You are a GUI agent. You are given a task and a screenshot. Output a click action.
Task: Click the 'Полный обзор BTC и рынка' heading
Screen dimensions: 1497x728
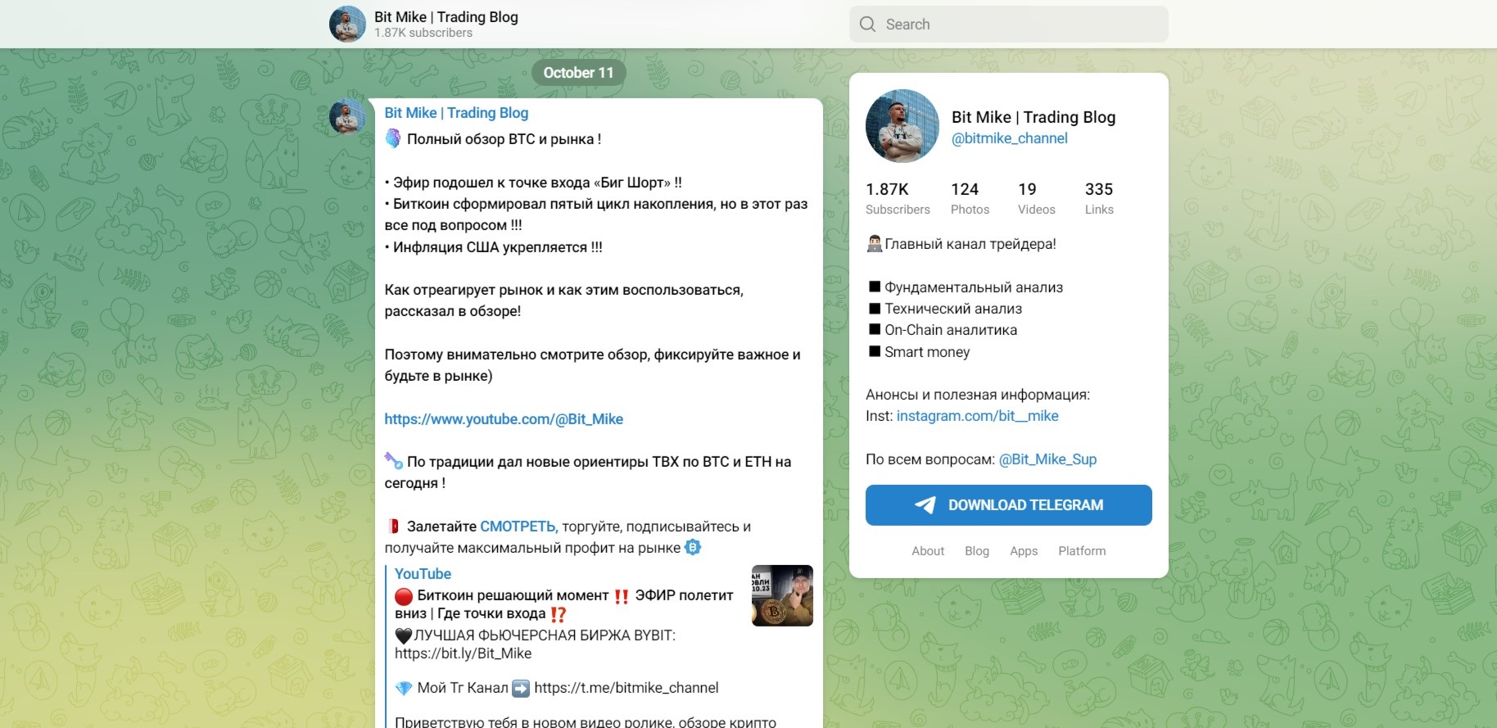pyautogui.click(x=504, y=139)
